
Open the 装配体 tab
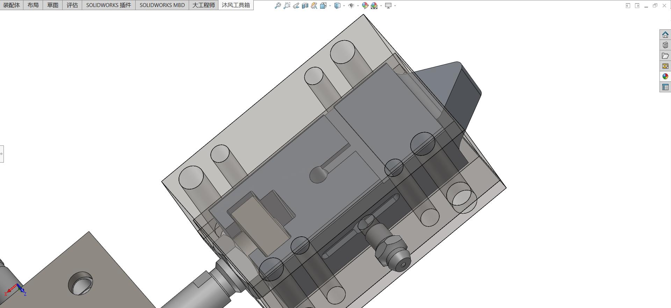(12, 5)
